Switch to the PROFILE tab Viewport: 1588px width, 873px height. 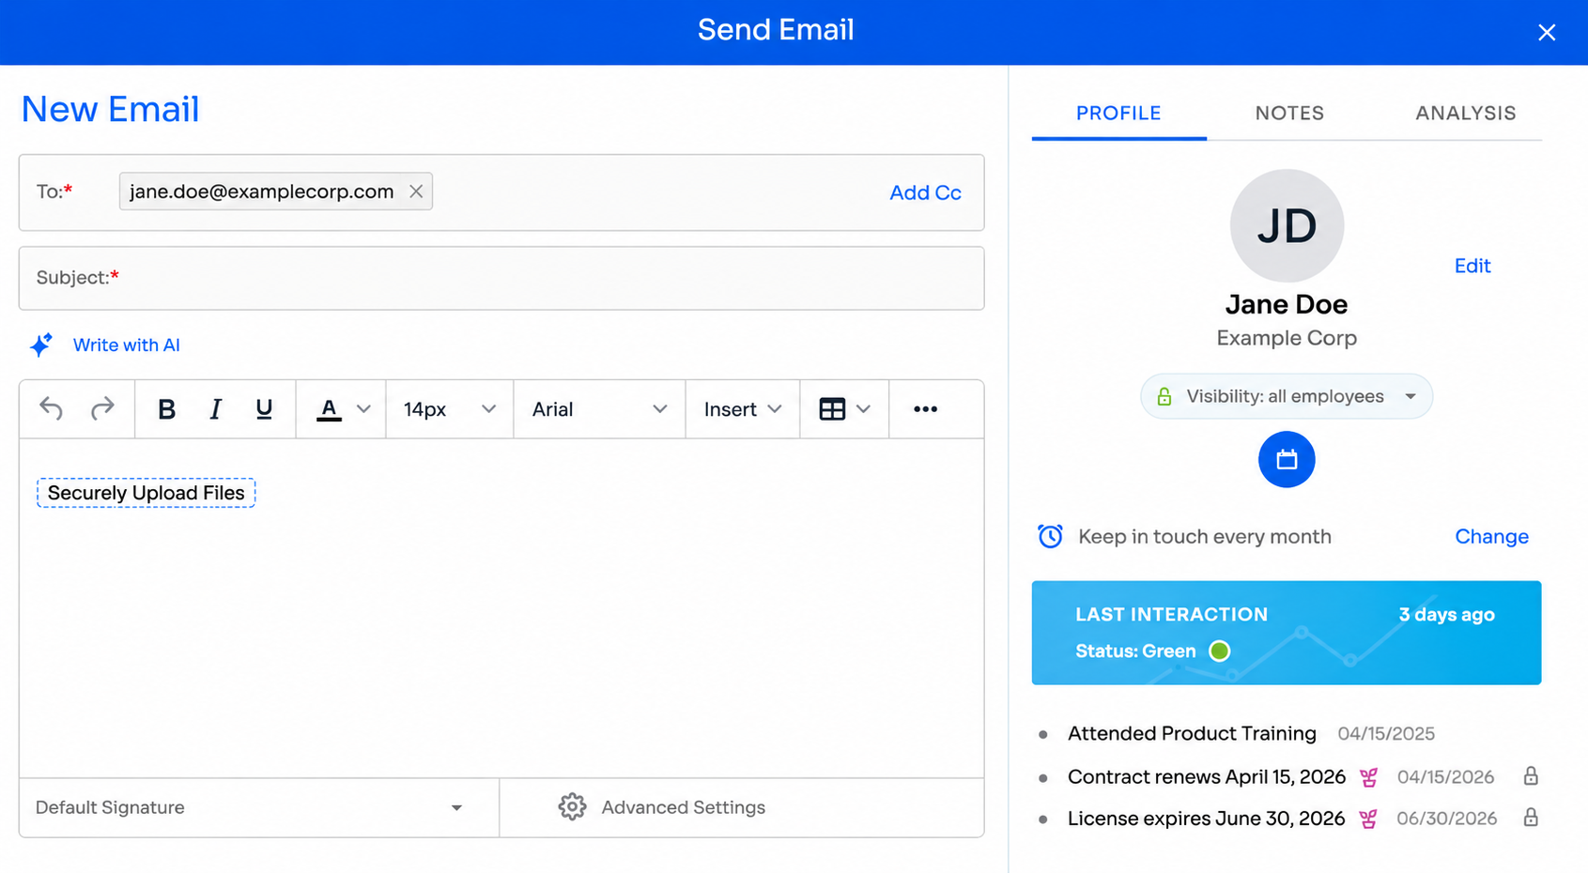1118,114
